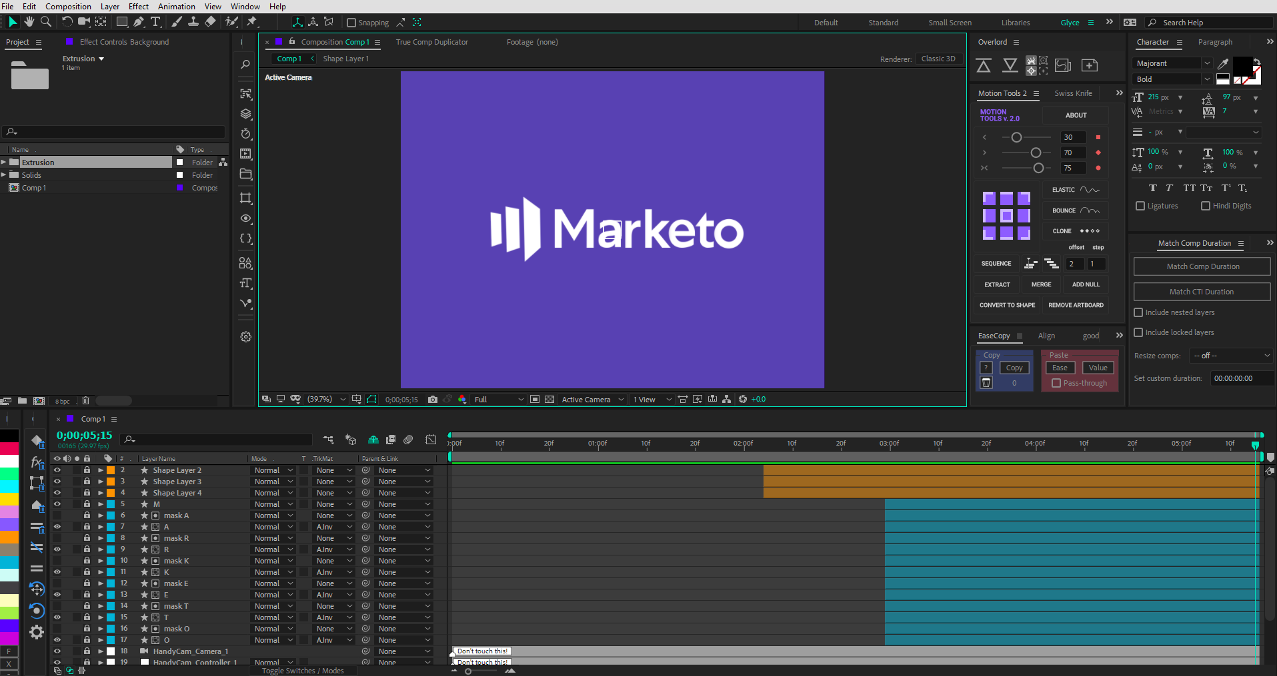Switch to the Effect Controls Background tab

click(x=124, y=42)
